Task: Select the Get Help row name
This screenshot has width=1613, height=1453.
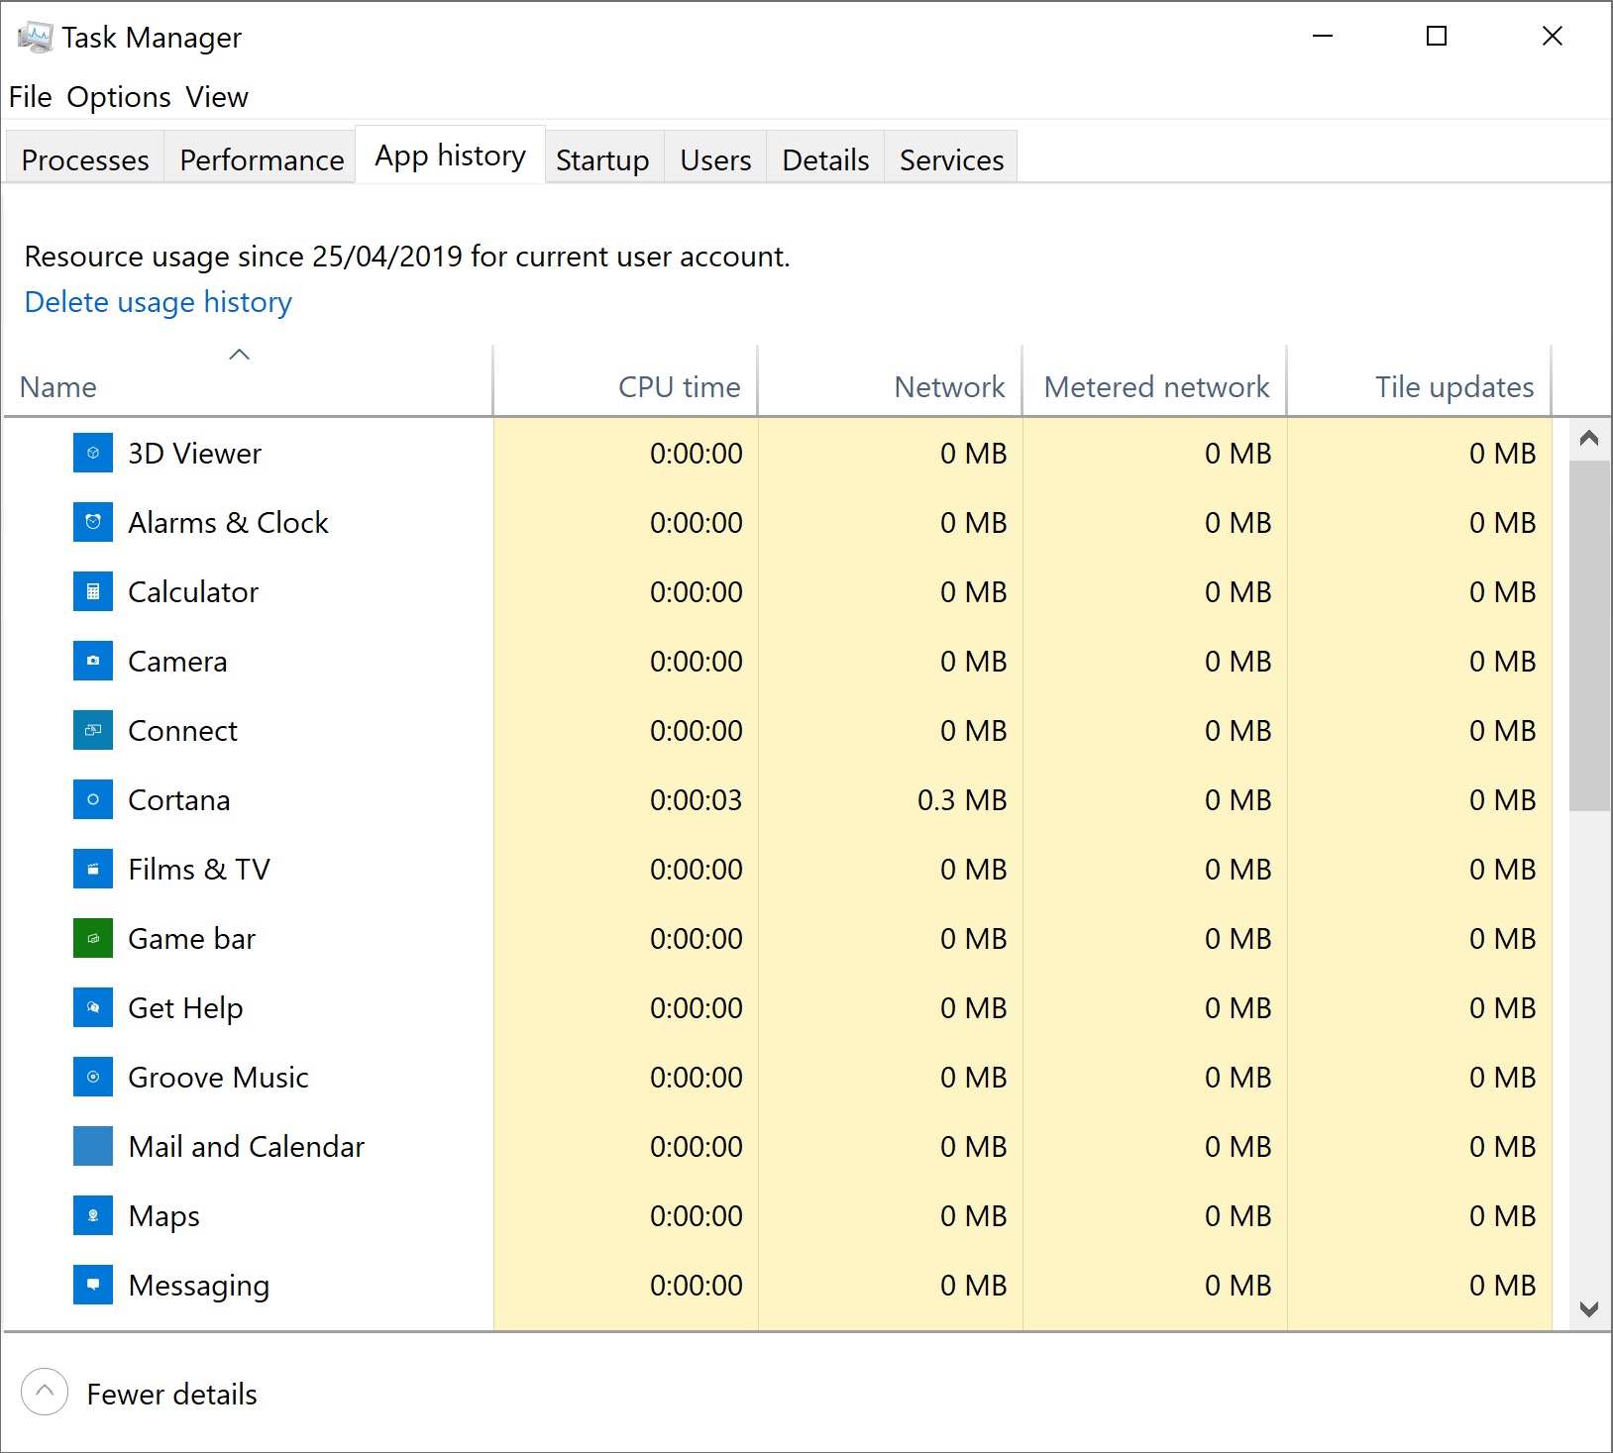Action: click(x=185, y=1007)
